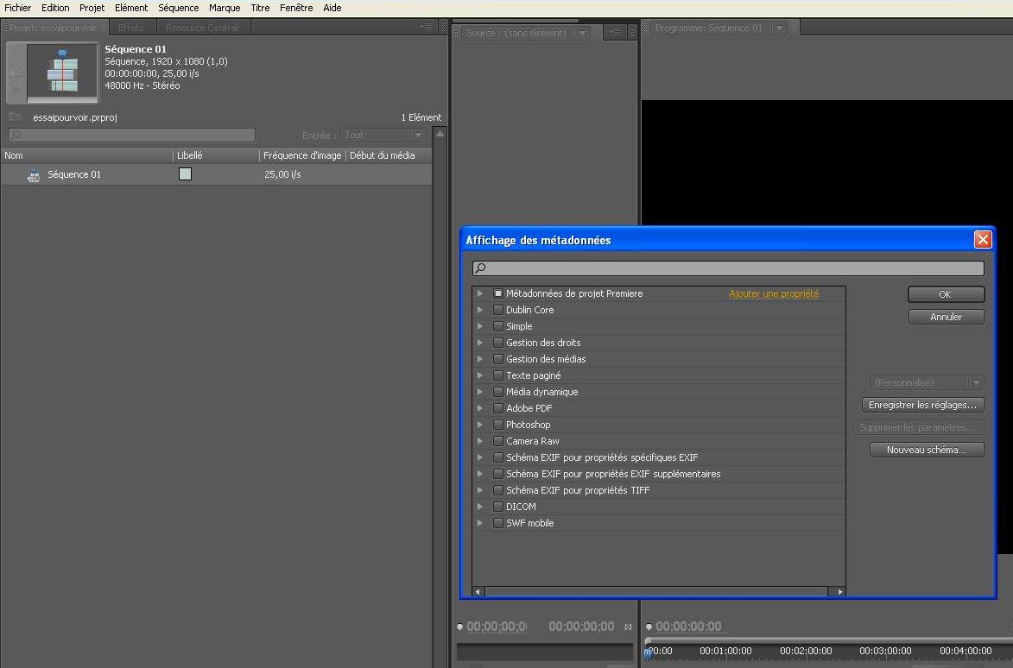Click the Nouveau schéma button

[x=927, y=449]
